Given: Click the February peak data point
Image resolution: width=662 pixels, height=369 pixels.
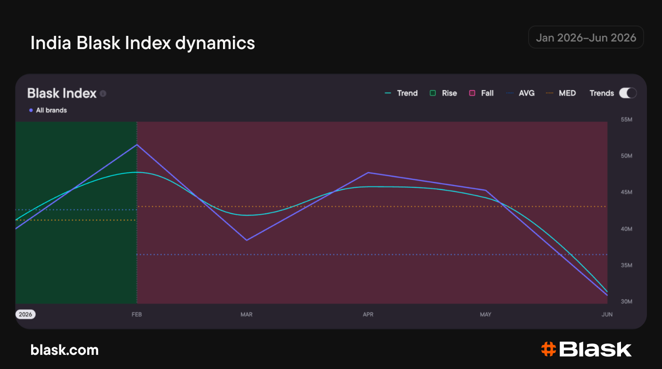Looking at the screenshot, I should point(137,144).
